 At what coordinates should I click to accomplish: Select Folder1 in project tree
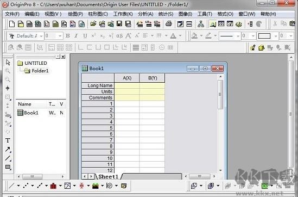[x=40, y=71]
